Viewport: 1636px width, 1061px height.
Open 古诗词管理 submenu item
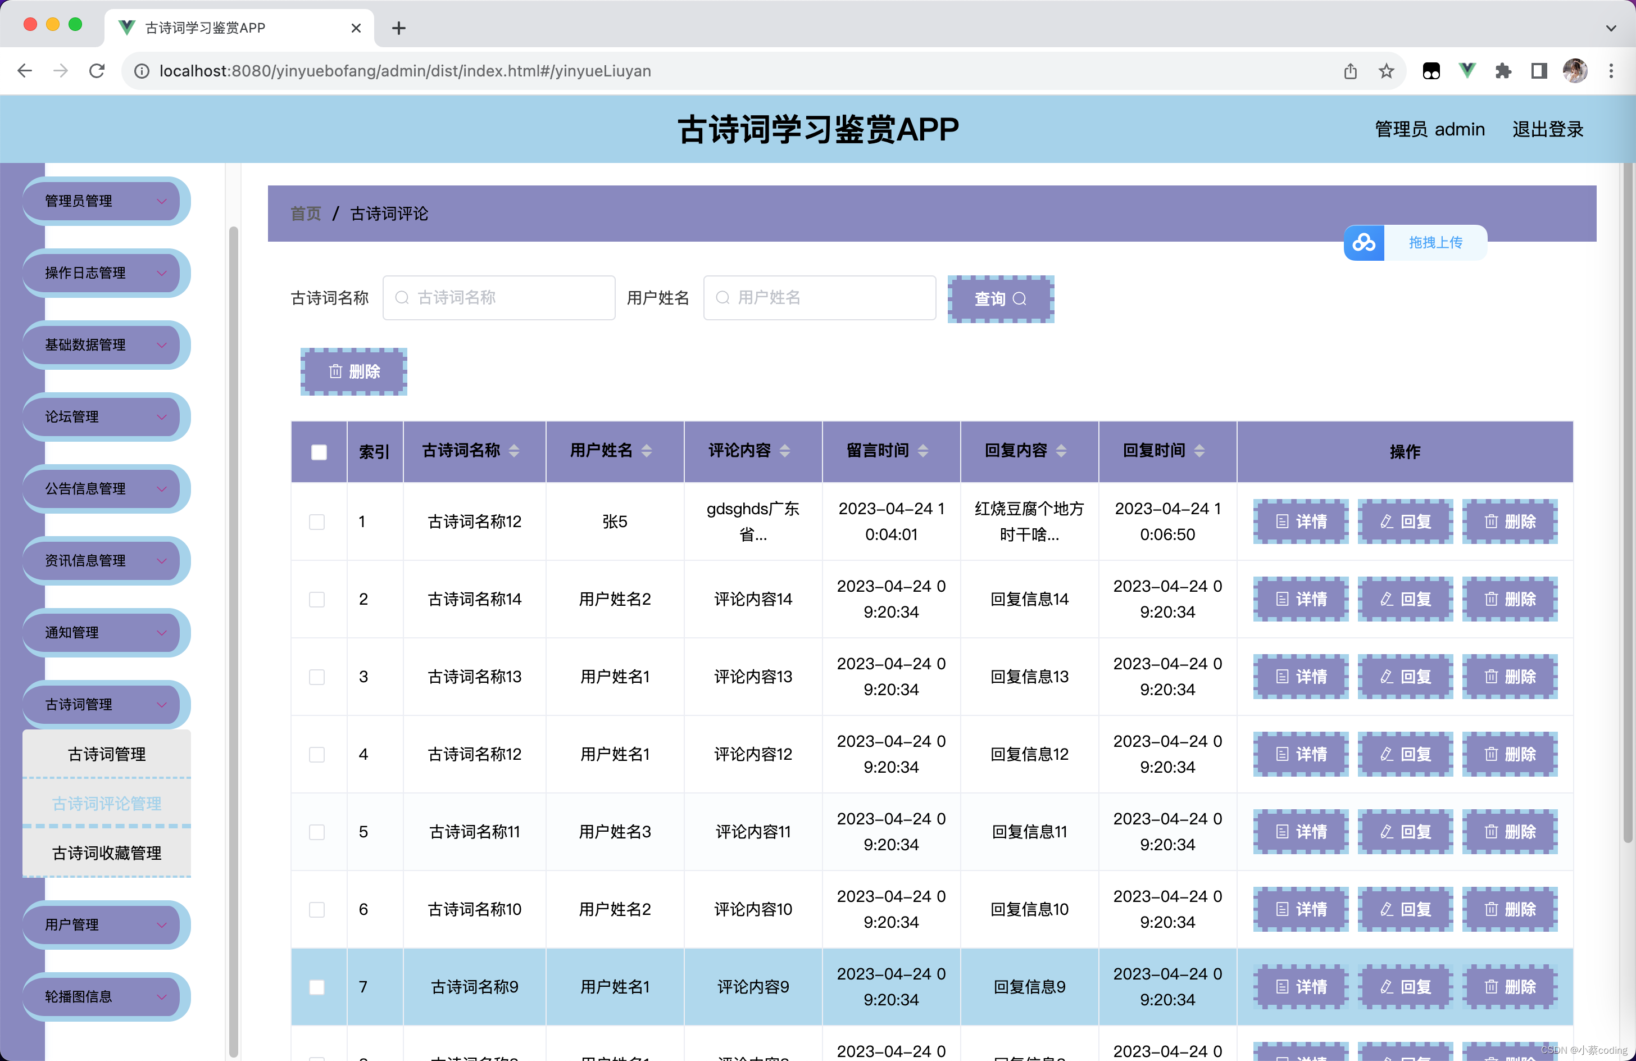point(107,754)
